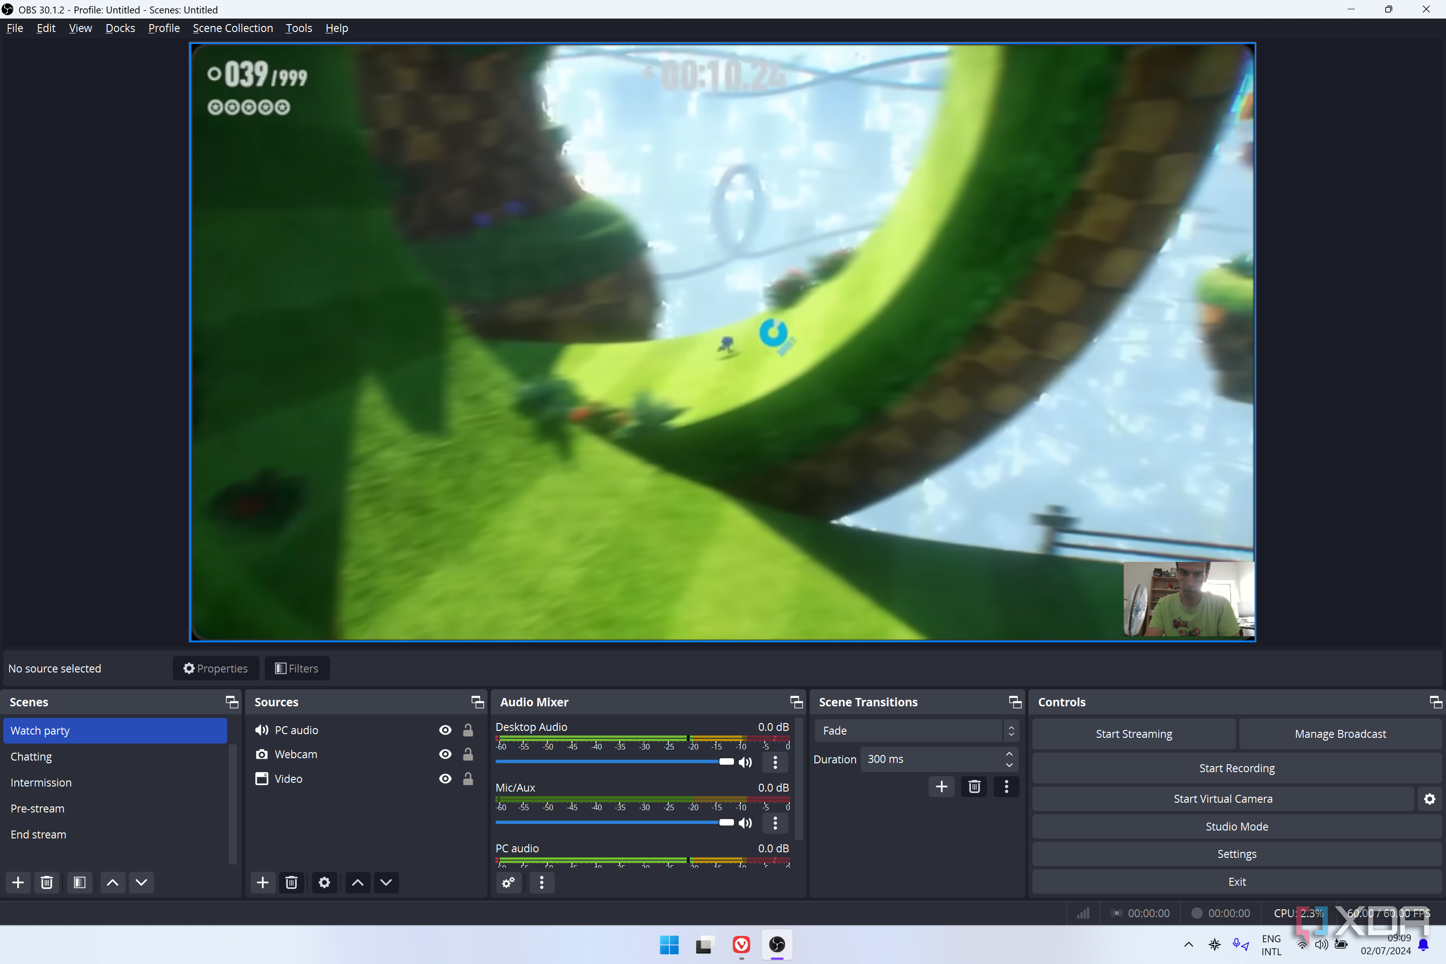Open the Docks menu
Viewport: 1446px width, 964px height.
[120, 28]
